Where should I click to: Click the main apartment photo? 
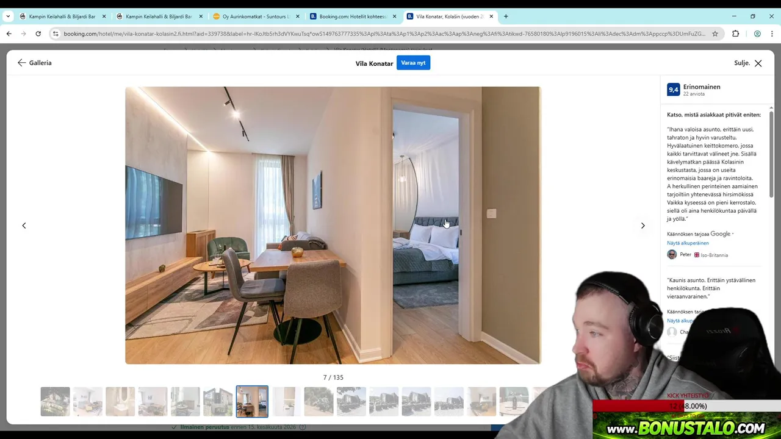point(333,225)
